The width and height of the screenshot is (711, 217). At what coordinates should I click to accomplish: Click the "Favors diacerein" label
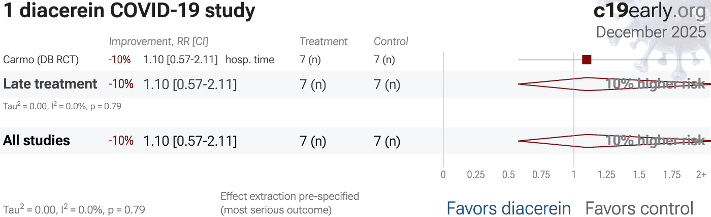pos(508,208)
